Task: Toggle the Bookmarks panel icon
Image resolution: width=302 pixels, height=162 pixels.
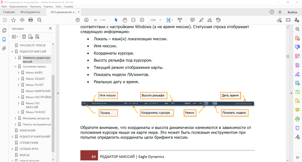Action: (x=4, y=39)
